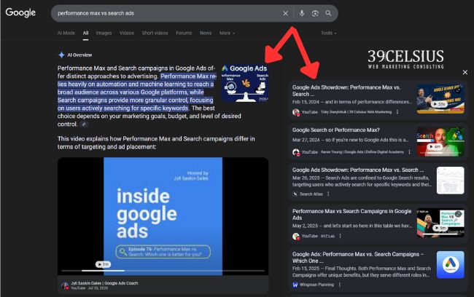474x297 pixels.
Task: Click the Wingman Planning favicon
Action: click(x=295, y=285)
